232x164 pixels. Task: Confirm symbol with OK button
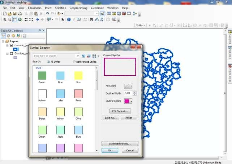(110, 150)
